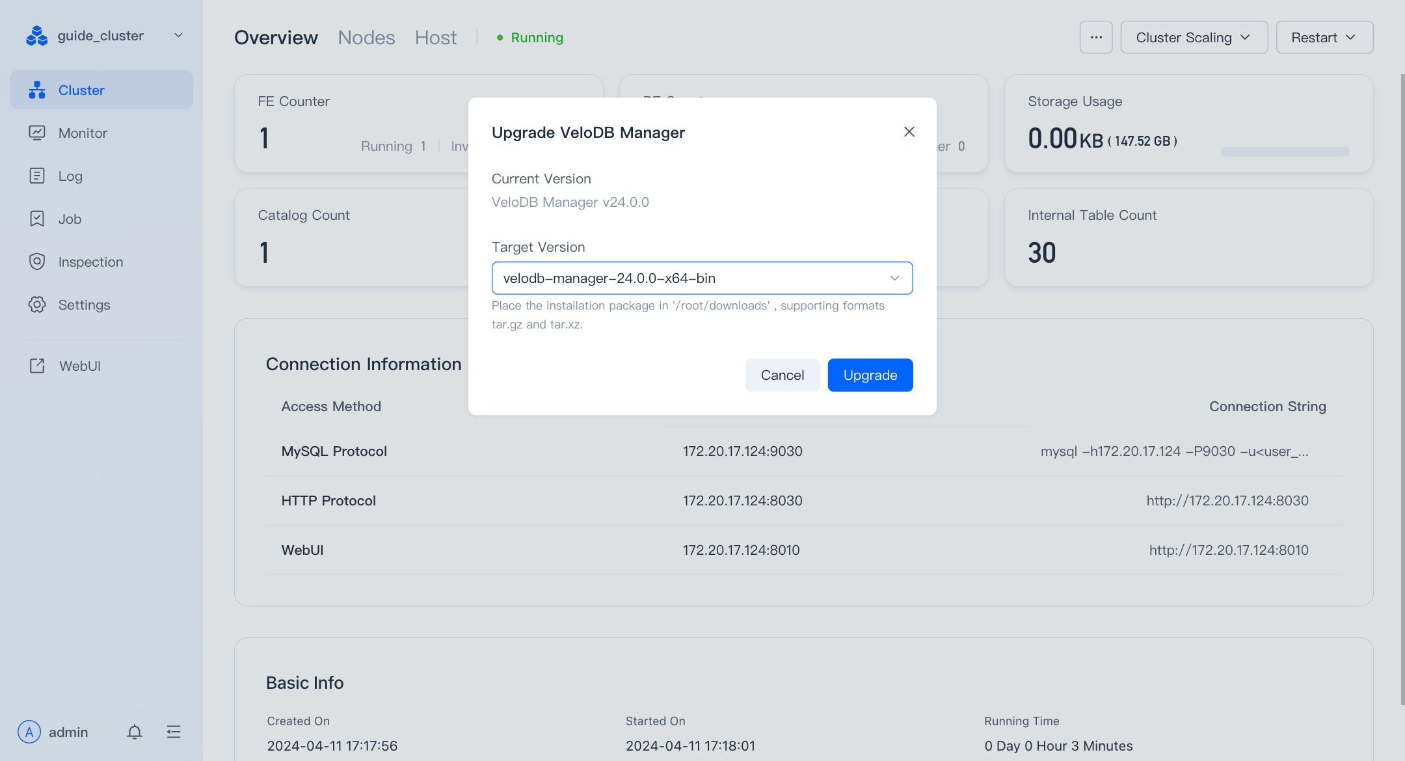Click the Storage Usage progress bar
This screenshot has height=761, width=1405.
point(1285,152)
